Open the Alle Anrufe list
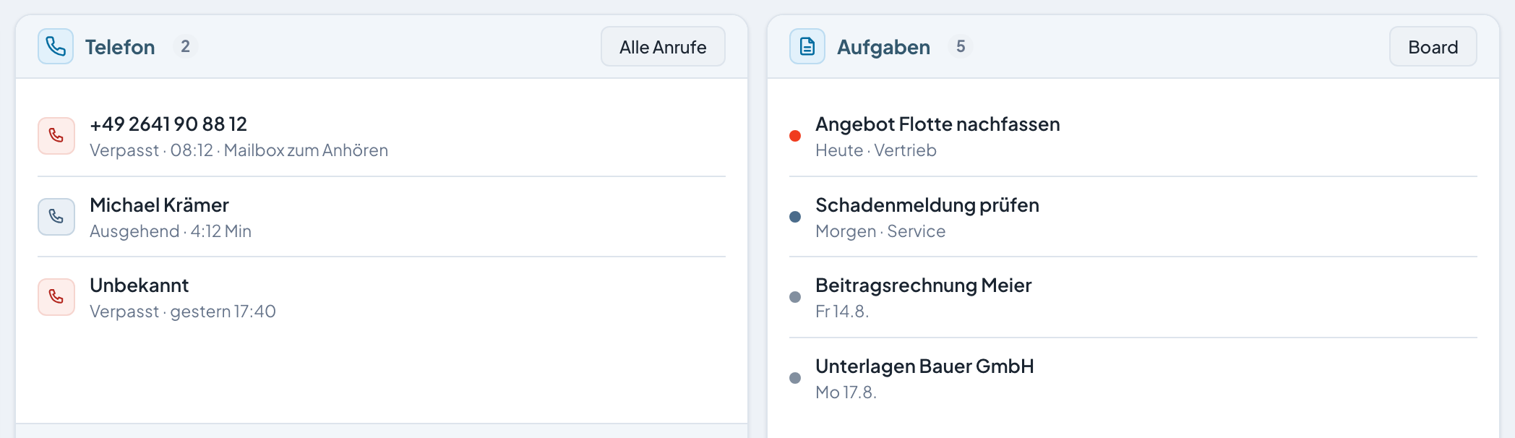Image resolution: width=1515 pixels, height=438 pixels. pos(663,46)
